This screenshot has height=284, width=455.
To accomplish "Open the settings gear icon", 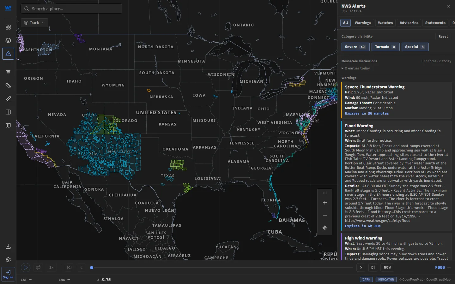I will point(8,260).
